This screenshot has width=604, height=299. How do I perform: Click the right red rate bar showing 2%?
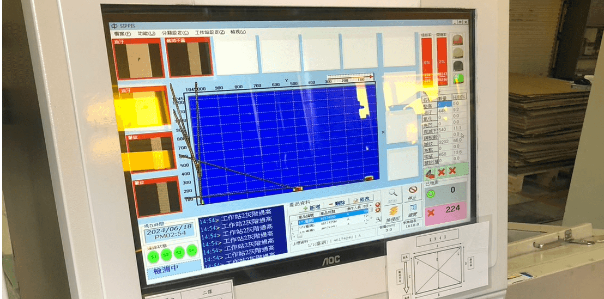(x=442, y=61)
